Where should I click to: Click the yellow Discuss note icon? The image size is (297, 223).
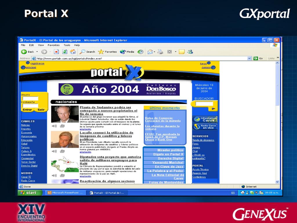click(182, 52)
